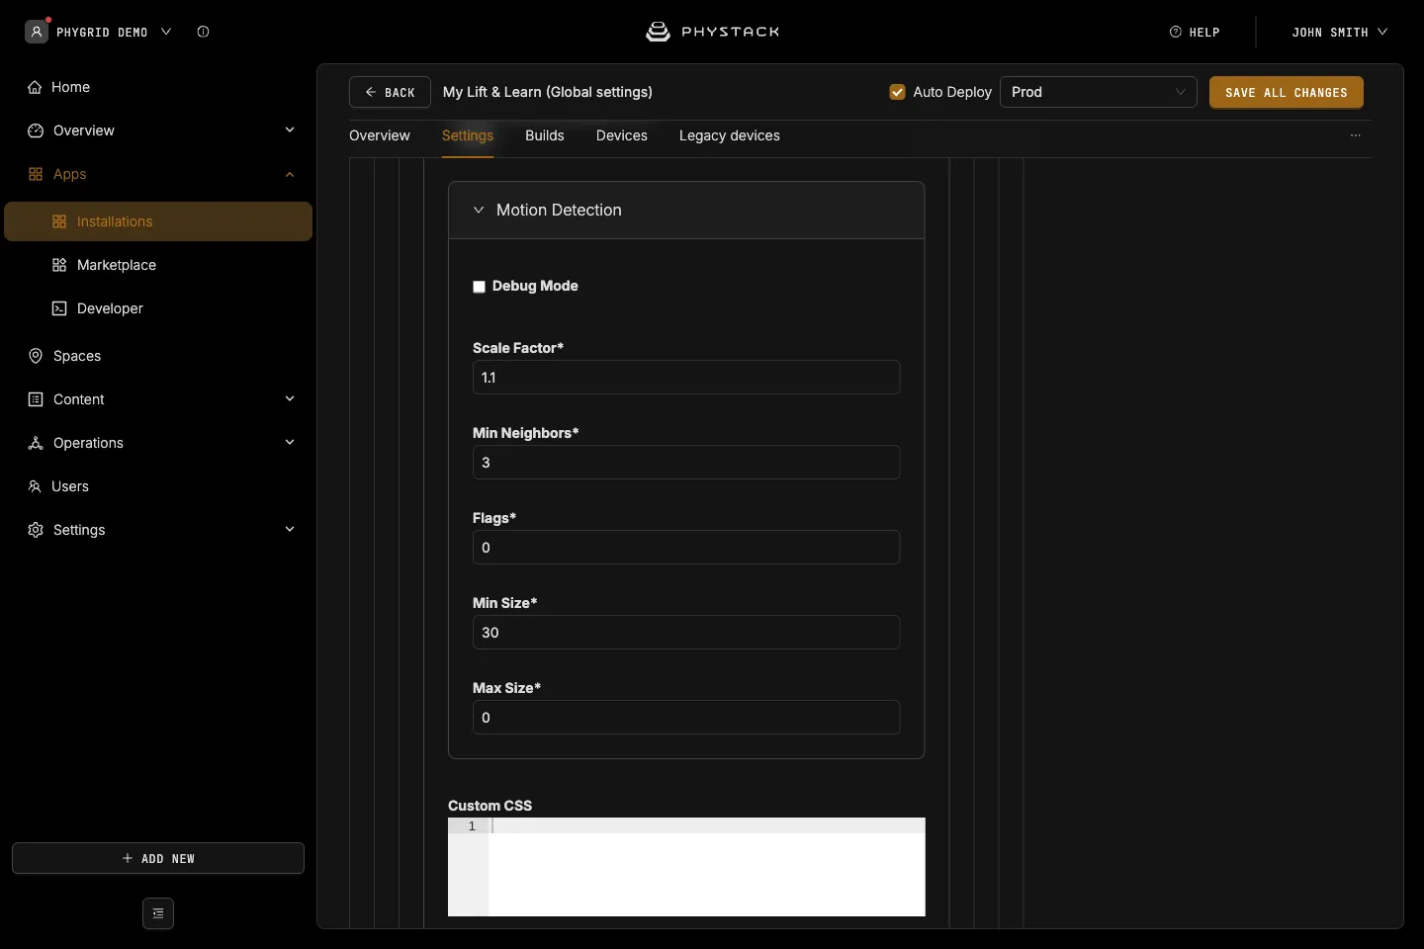Viewport: 1424px width, 949px height.
Task: Switch to the Builds tab
Action: (x=545, y=135)
